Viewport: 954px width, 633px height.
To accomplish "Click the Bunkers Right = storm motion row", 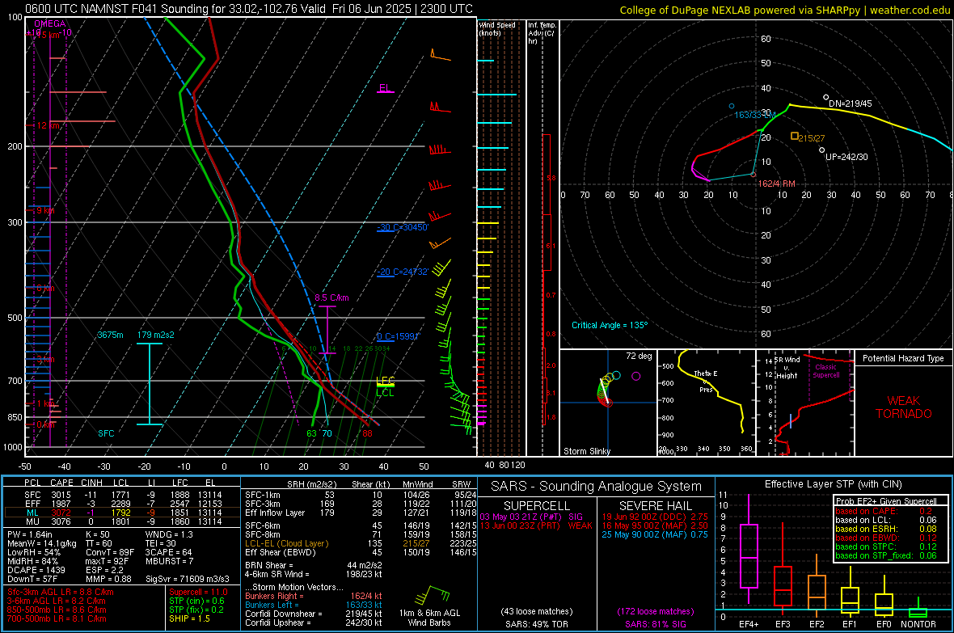I will click(x=314, y=596).
